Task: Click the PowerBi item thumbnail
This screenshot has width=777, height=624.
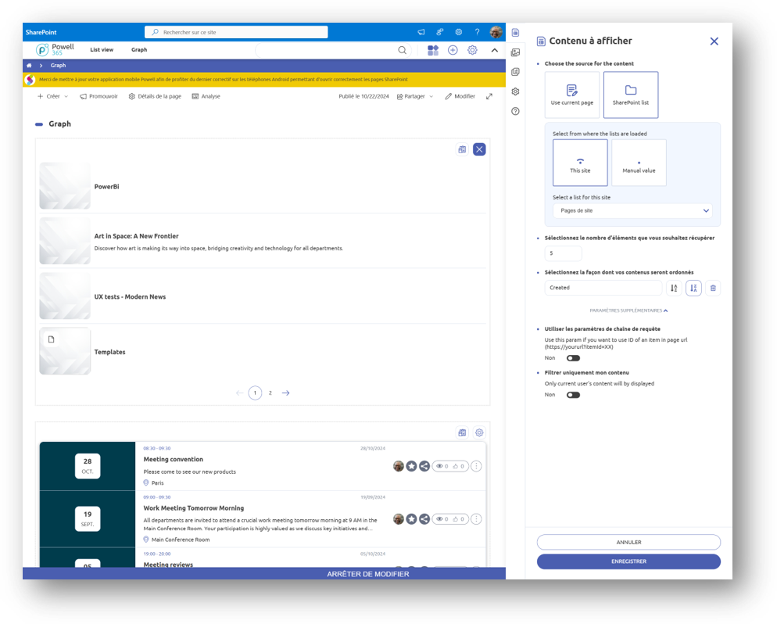Action: [x=65, y=186]
